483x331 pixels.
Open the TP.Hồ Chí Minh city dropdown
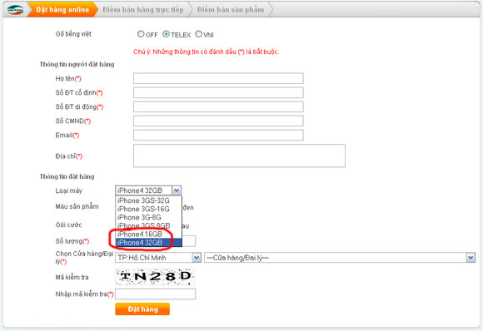[x=158, y=258]
